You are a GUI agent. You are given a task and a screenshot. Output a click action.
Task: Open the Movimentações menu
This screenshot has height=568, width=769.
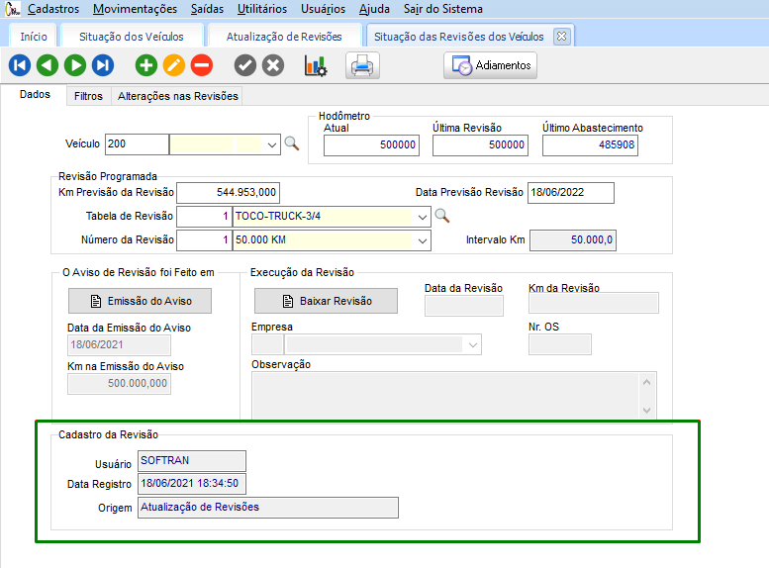(135, 9)
